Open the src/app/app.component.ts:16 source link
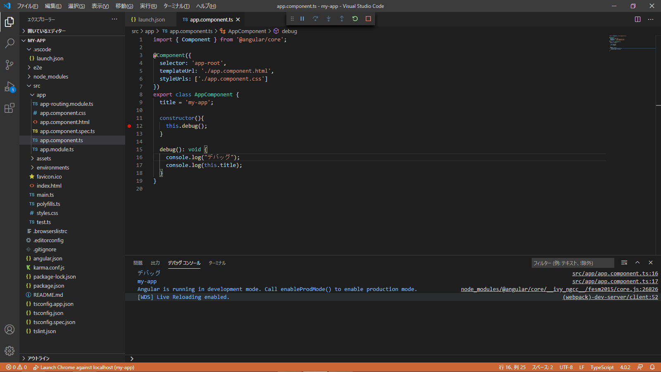This screenshot has height=372, width=661. pos(615,274)
